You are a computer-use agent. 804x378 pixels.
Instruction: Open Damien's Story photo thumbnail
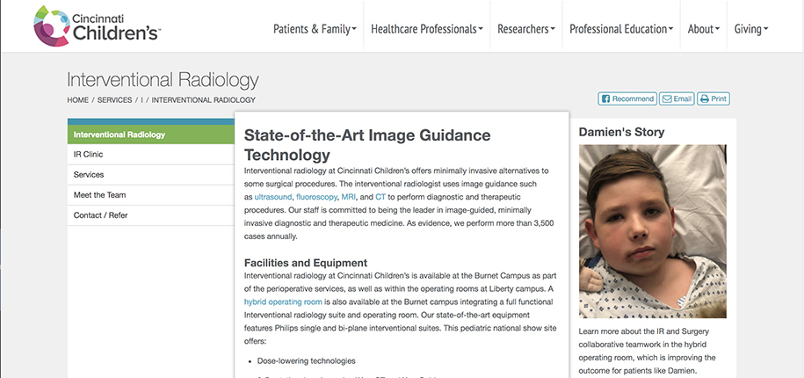point(652,230)
